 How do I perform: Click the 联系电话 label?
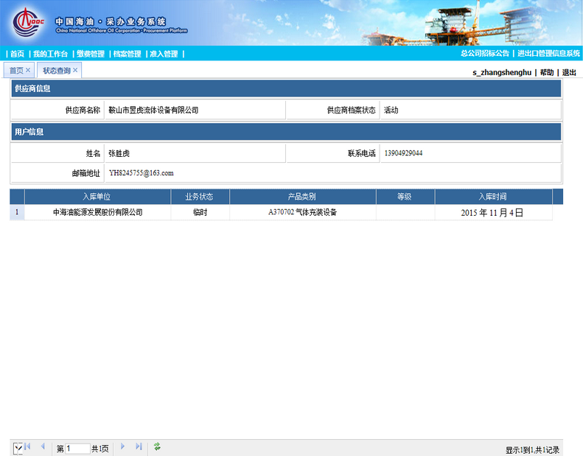point(362,153)
